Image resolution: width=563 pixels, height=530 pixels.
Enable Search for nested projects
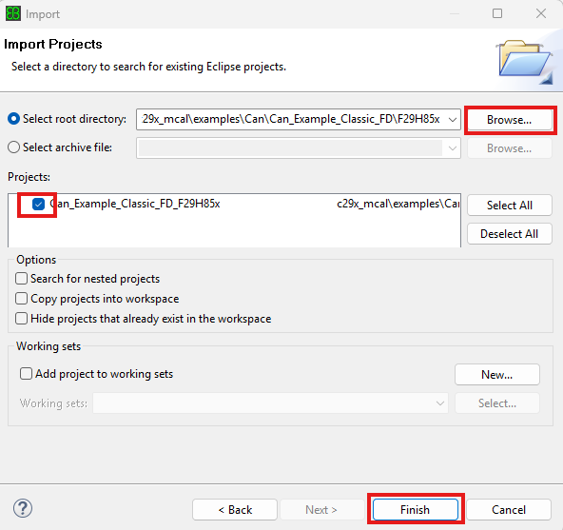click(22, 279)
